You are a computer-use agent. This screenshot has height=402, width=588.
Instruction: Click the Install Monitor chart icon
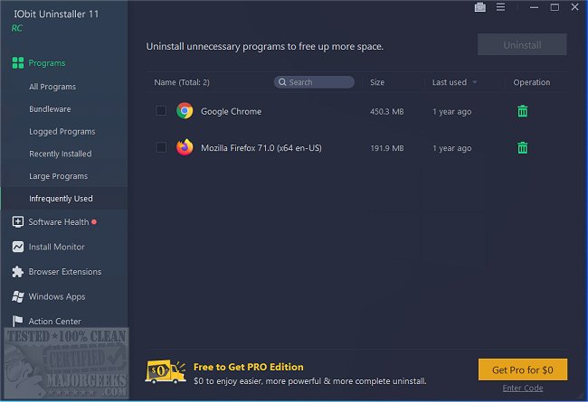click(x=17, y=247)
